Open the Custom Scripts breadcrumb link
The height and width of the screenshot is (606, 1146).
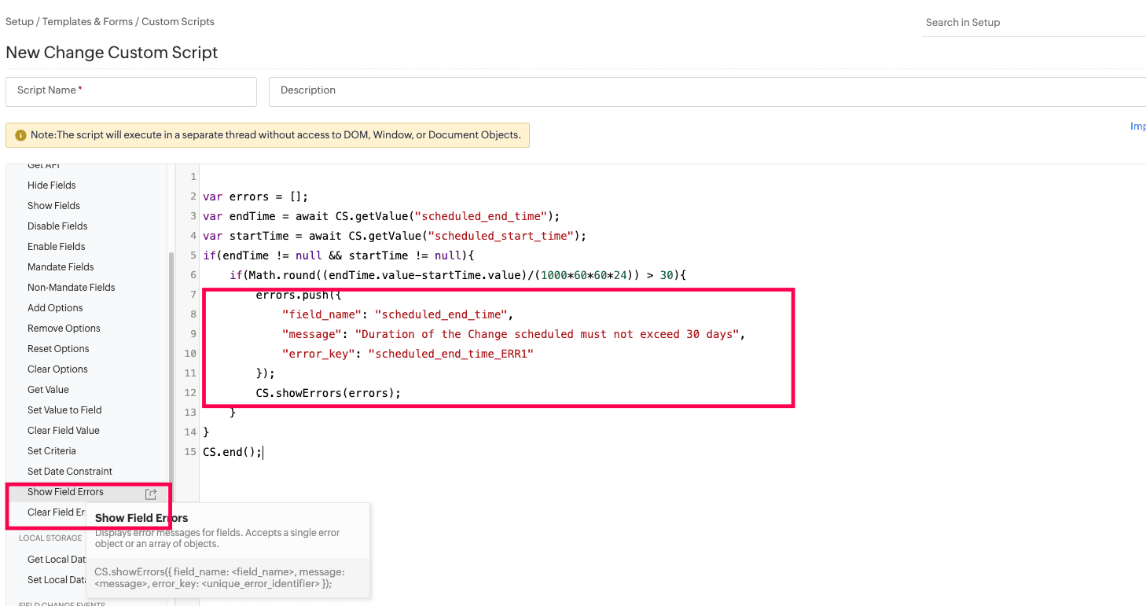pos(178,21)
